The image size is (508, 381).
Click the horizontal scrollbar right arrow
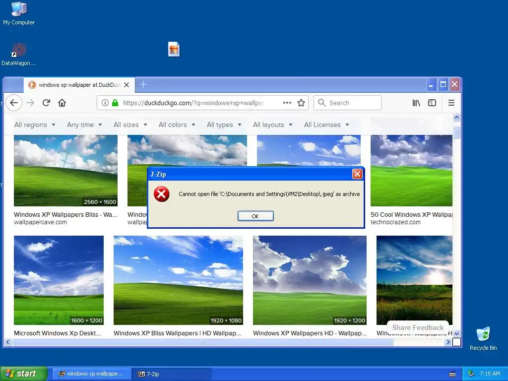pyautogui.click(x=448, y=342)
